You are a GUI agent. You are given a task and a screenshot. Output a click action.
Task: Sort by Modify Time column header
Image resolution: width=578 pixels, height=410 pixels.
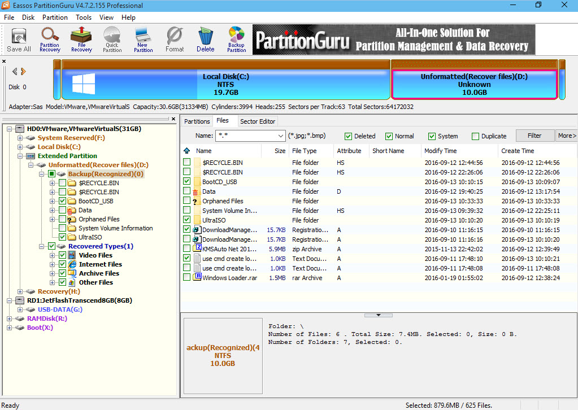pyautogui.click(x=459, y=151)
